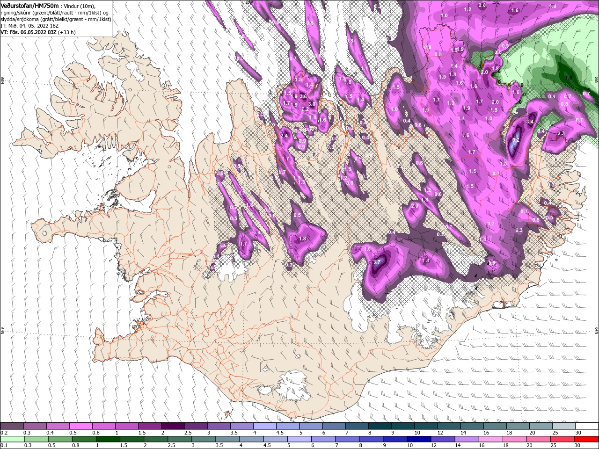Choose the snow legend swatch between 6 and 7

(x=334, y=426)
